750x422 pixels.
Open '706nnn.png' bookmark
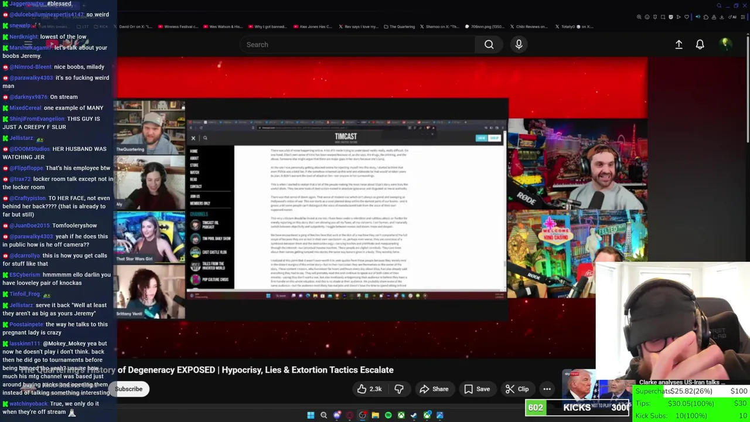(x=485, y=26)
